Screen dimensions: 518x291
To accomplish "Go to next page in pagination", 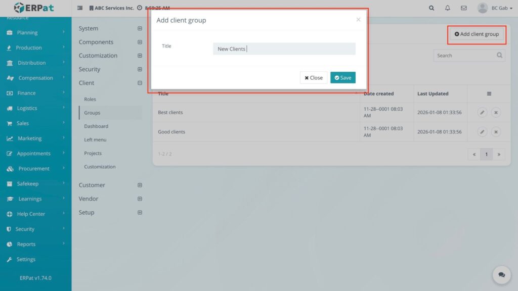I will pyautogui.click(x=499, y=154).
